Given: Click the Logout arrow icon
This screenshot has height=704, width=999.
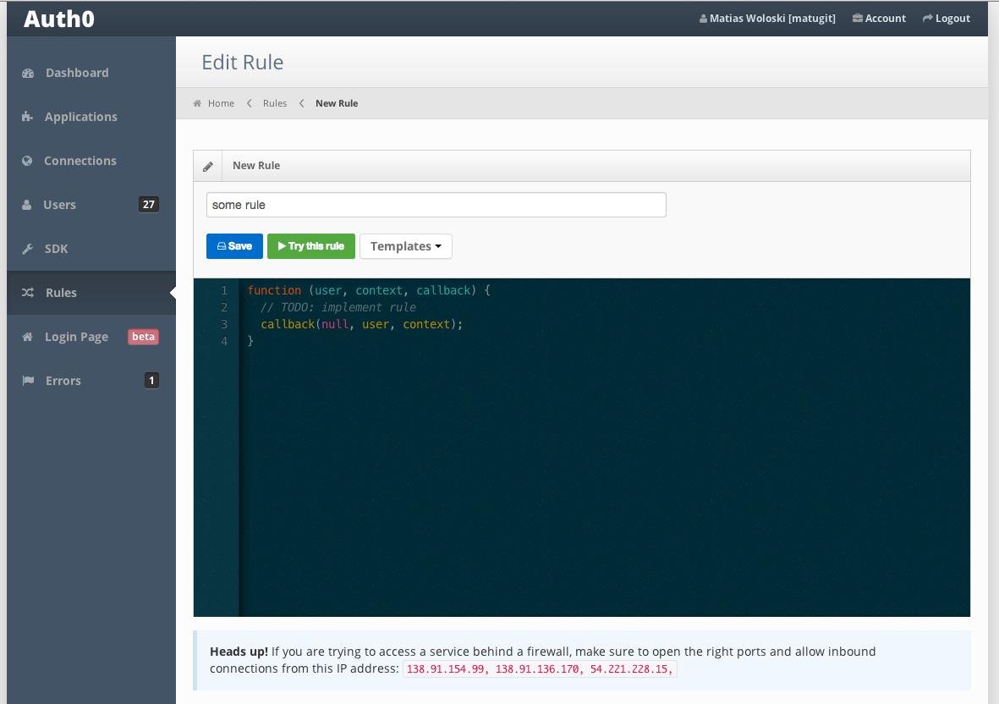Looking at the screenshot, I should point(928,19).
